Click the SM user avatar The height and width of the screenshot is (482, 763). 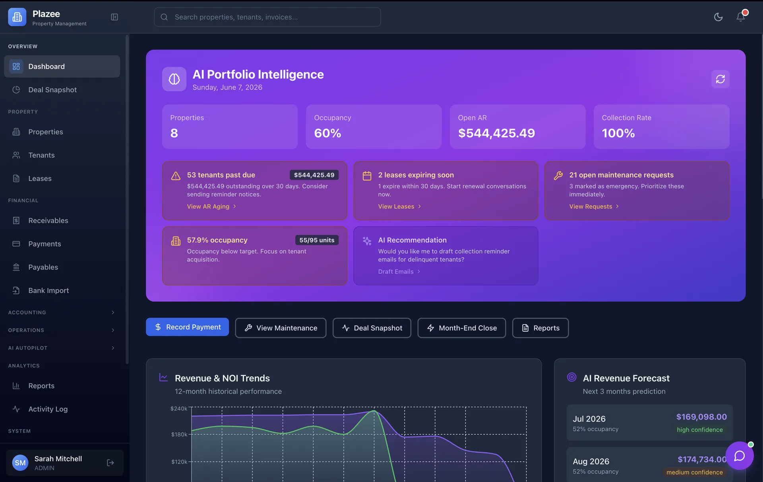(20, 463)
